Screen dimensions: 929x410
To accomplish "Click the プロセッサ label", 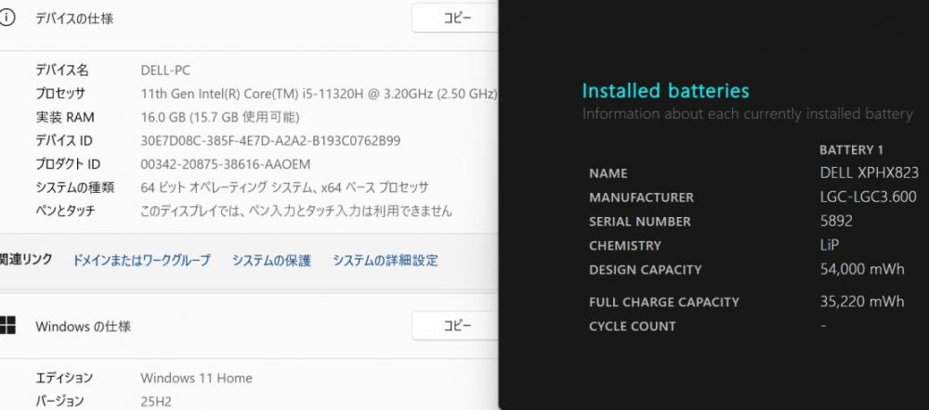I will 60,94.
